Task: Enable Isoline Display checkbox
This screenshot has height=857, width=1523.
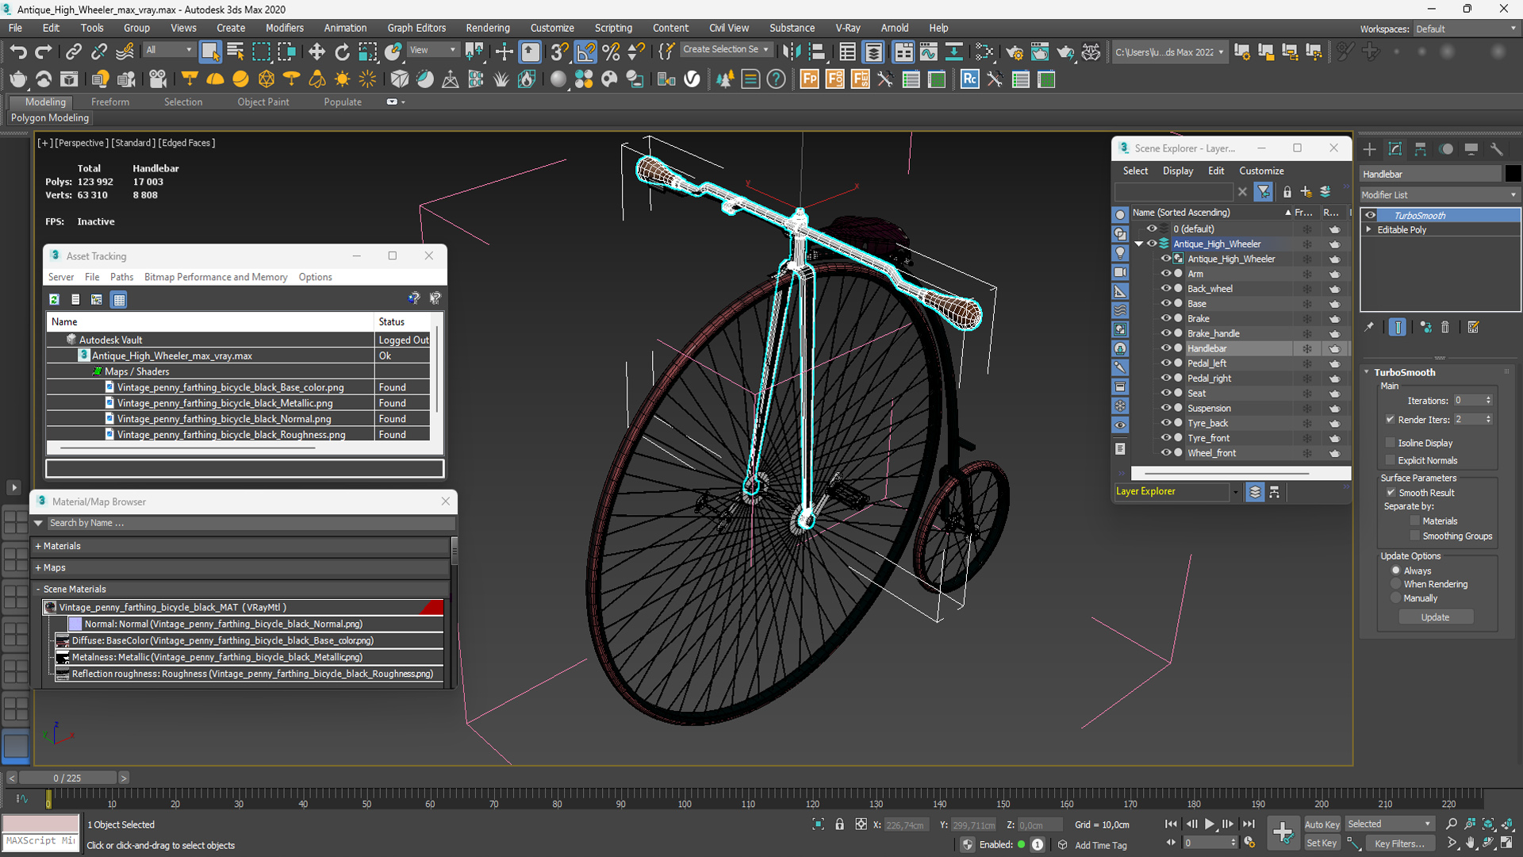Action: point(1390,443)
